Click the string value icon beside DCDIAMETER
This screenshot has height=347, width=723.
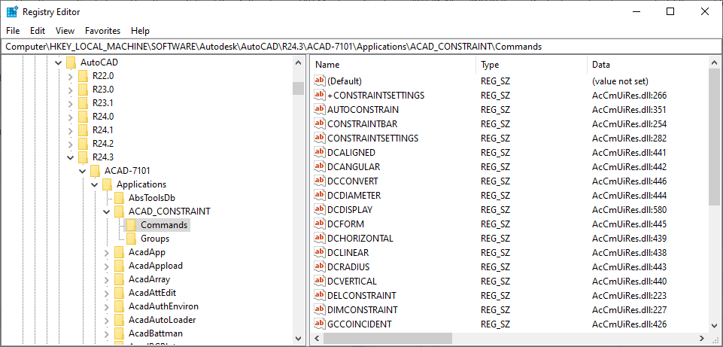[320, 195]
